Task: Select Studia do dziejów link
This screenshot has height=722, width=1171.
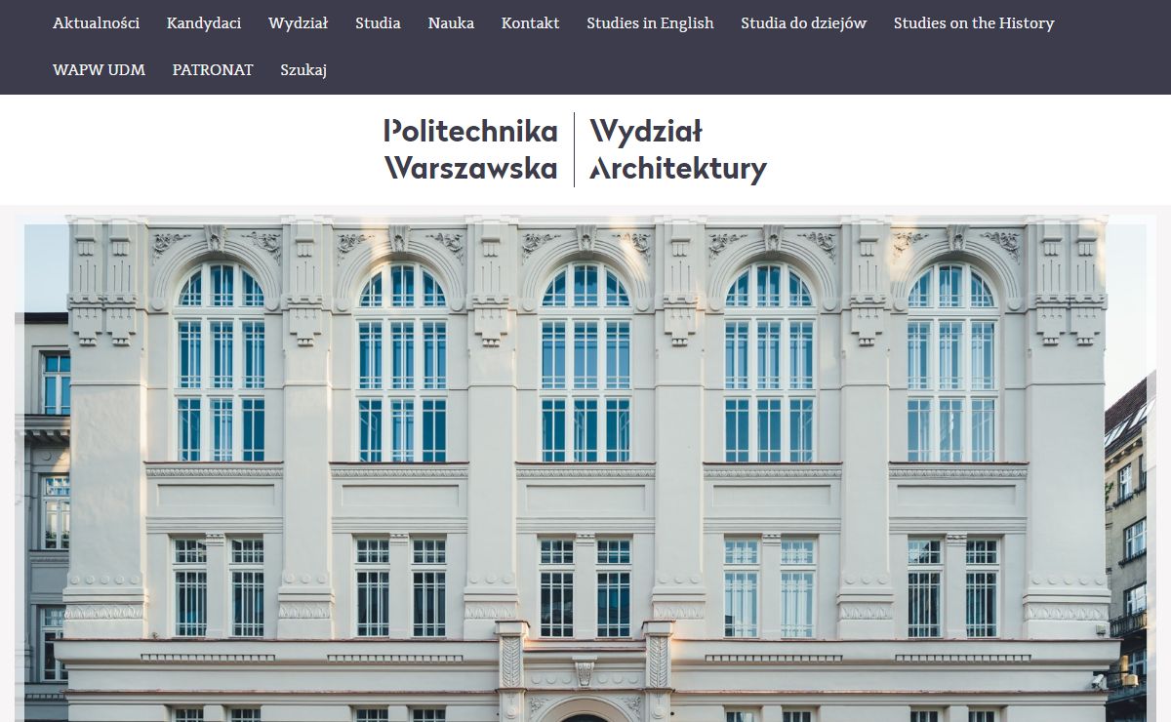Action: [803, 23]
